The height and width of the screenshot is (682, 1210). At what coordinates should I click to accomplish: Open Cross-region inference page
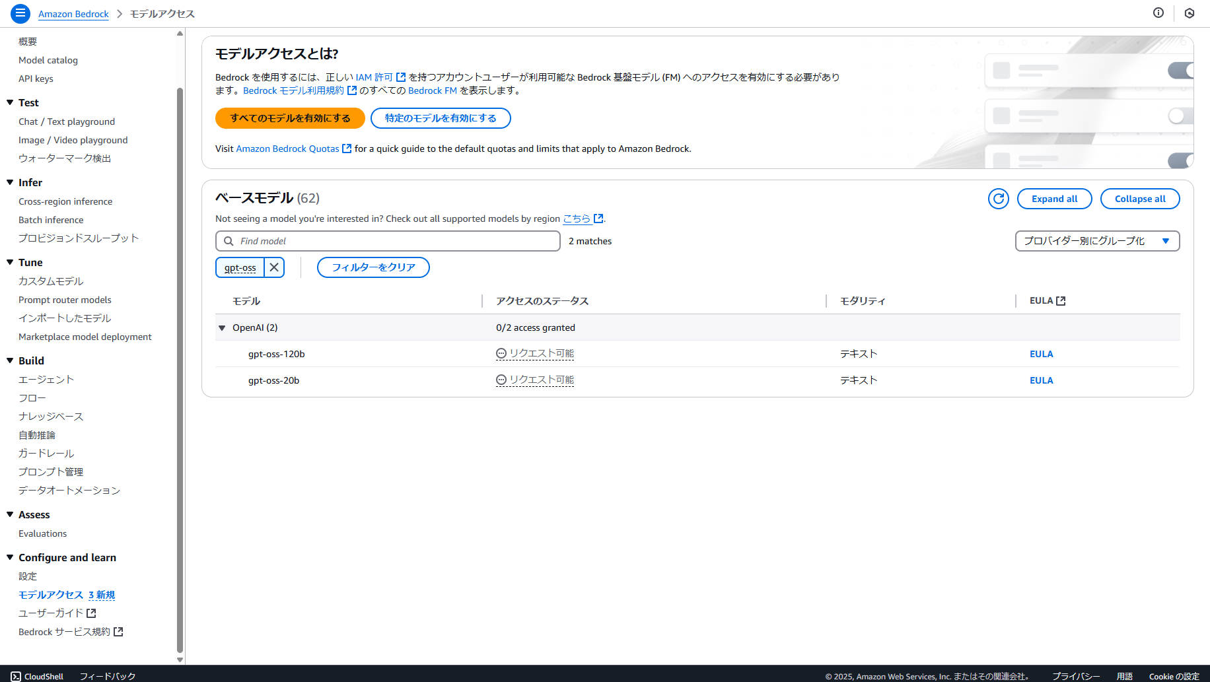pyautogui.click(x=65, y=201)
